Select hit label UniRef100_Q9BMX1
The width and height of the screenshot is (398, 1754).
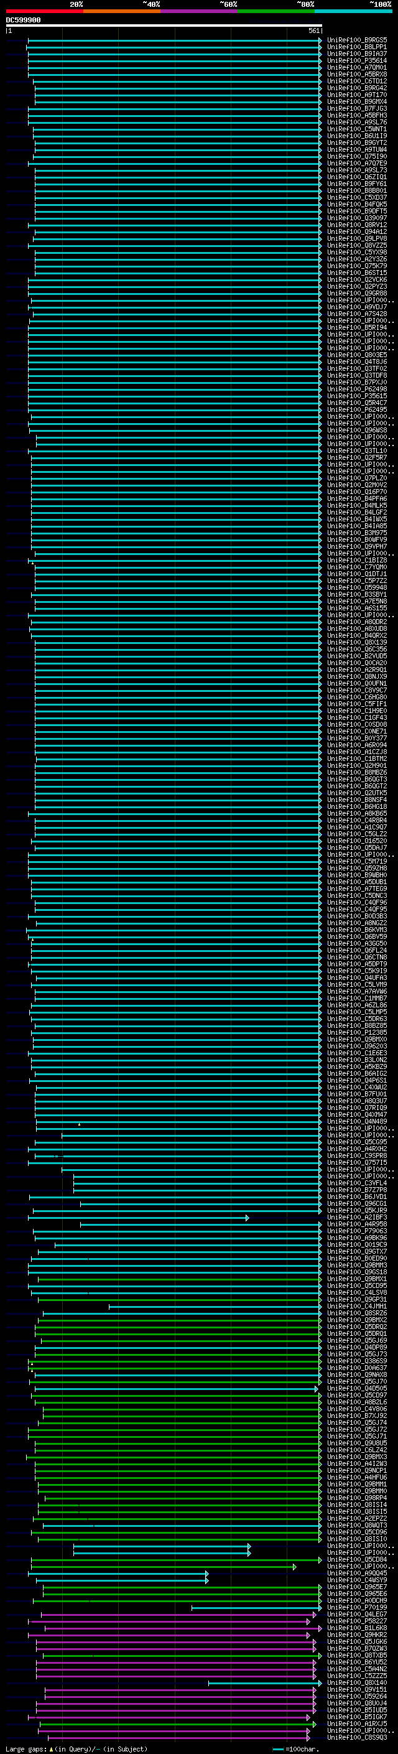[356, 1279]
